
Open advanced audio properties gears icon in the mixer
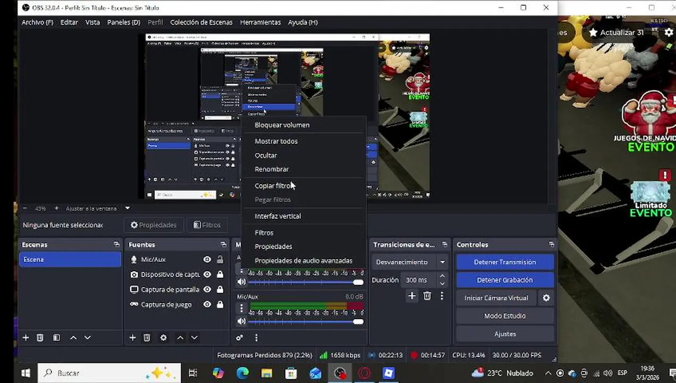click(x=240, y=338)
